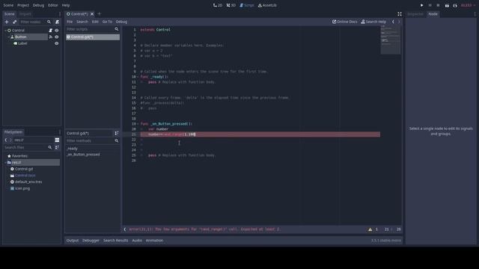Jump to _ready method
Image resolution: width=479 pixels, height=269 pixels.
(73, 149)
